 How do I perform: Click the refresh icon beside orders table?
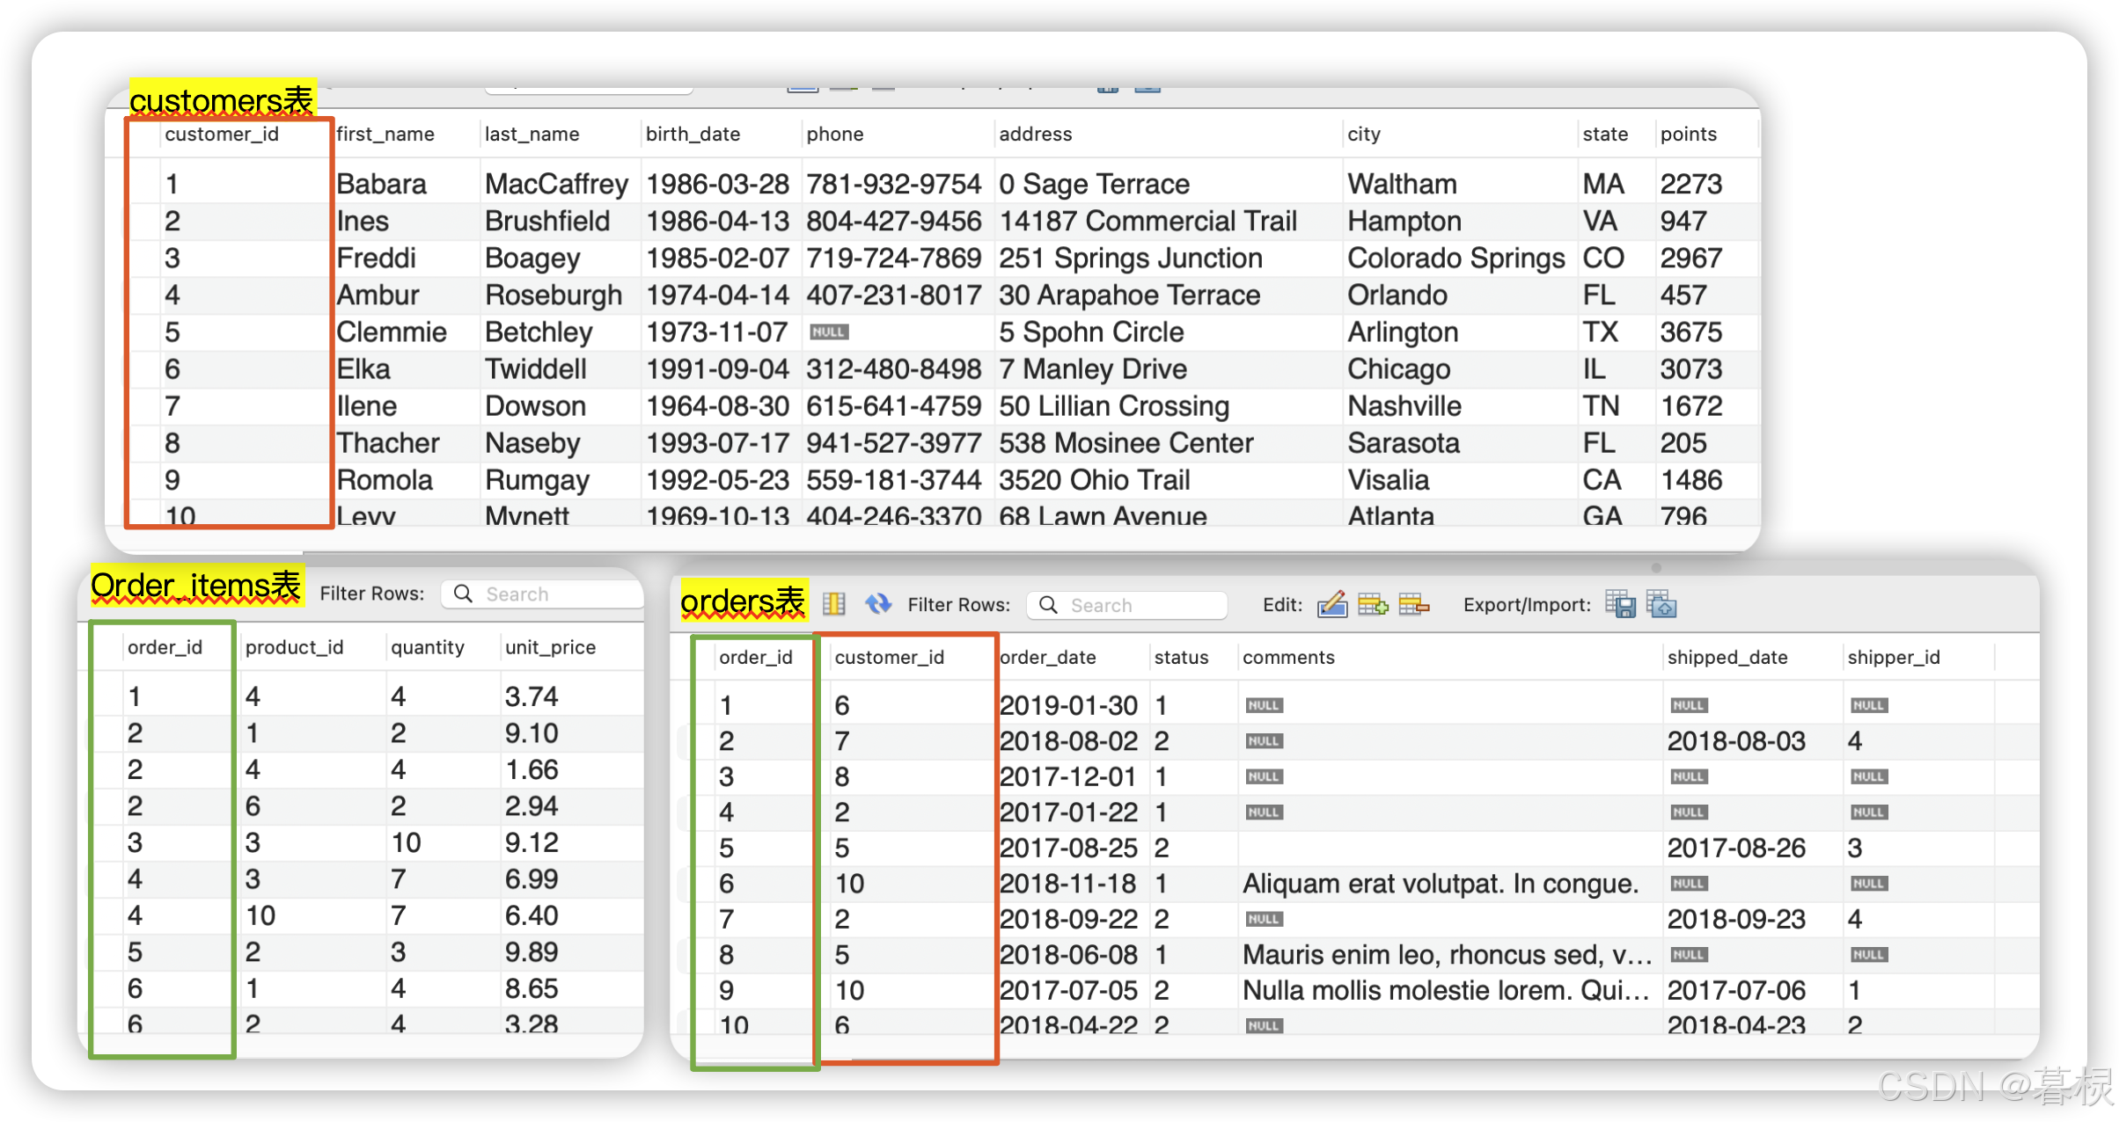point(877,604)
